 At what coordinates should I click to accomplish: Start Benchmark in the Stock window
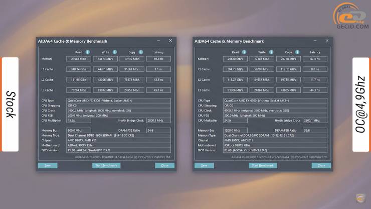click(x=106, y=166)
